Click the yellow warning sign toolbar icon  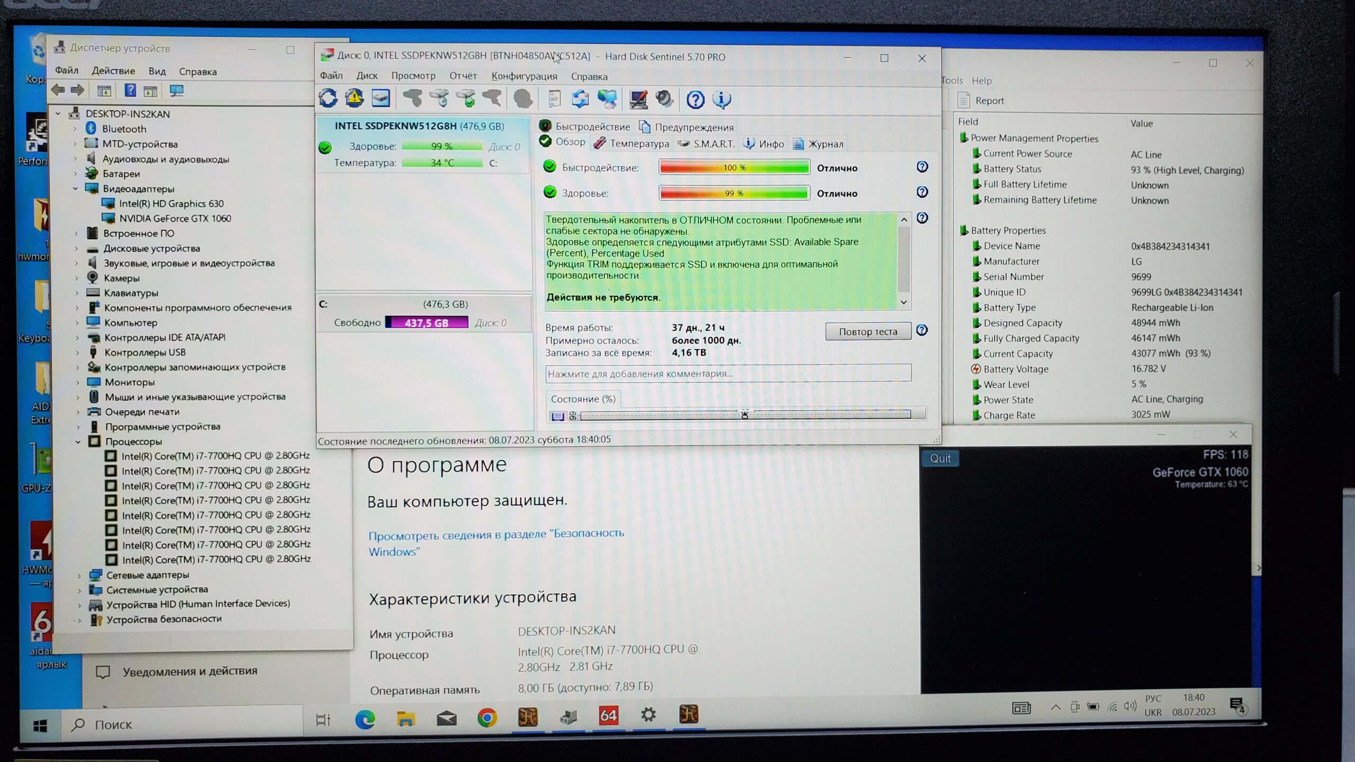354,98
